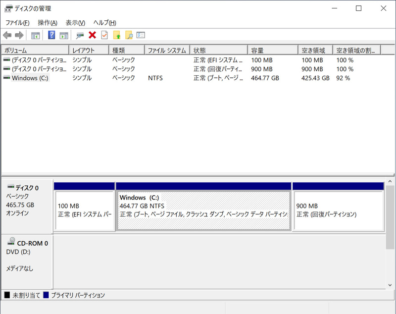This screenshot has width=396, height=314.
Task: Click 465.75 GB size under ディスク 0
Action: pos(20,205)
